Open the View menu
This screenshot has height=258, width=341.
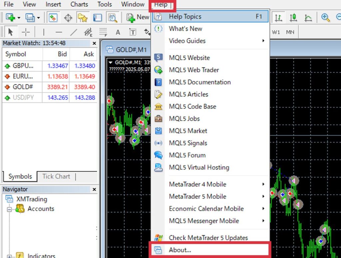tap(29, 4)
